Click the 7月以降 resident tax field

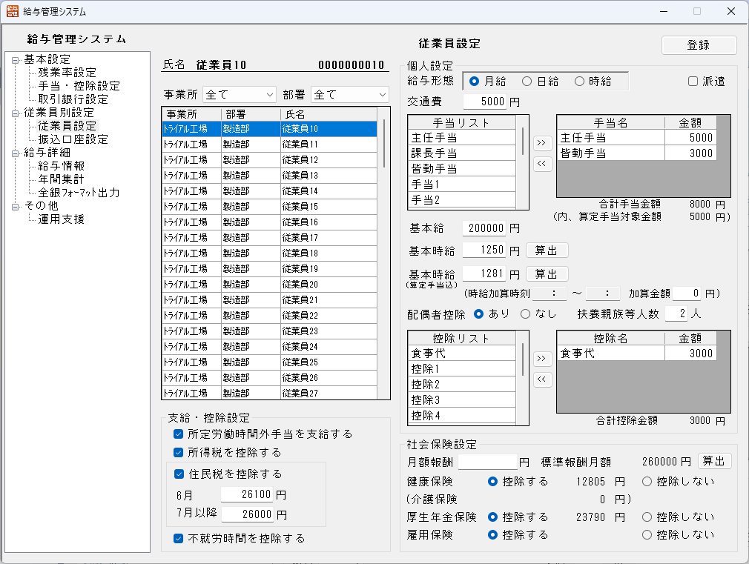[248, 514]
